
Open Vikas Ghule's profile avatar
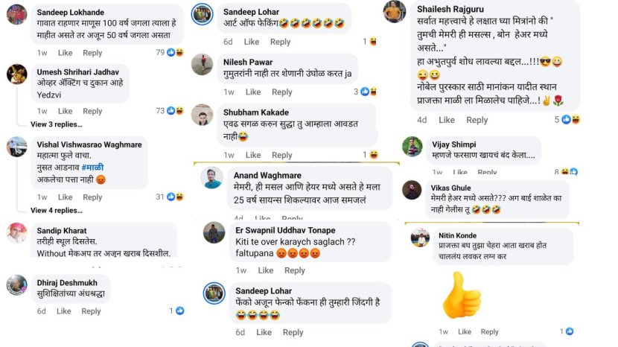(x=412, y=190)
